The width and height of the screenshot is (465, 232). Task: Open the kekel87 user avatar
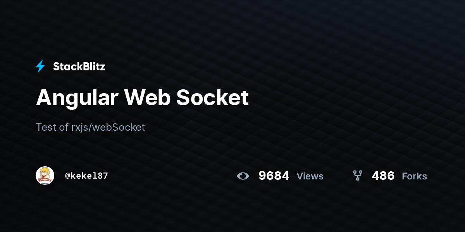point(45,176)
